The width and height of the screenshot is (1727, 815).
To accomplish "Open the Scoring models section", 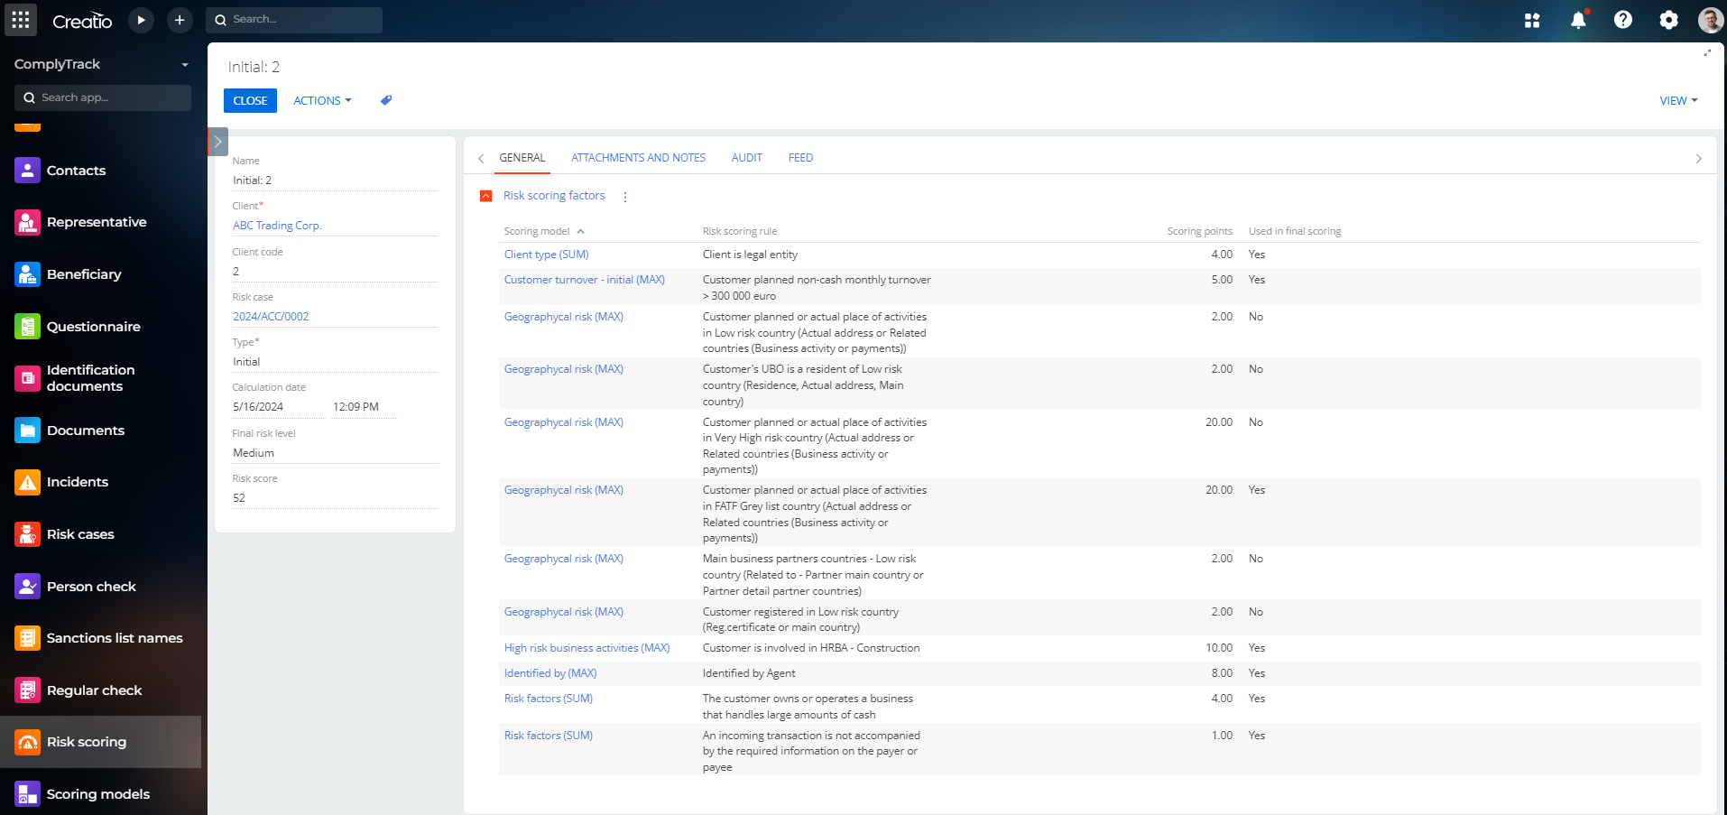I will pos(97,794).
